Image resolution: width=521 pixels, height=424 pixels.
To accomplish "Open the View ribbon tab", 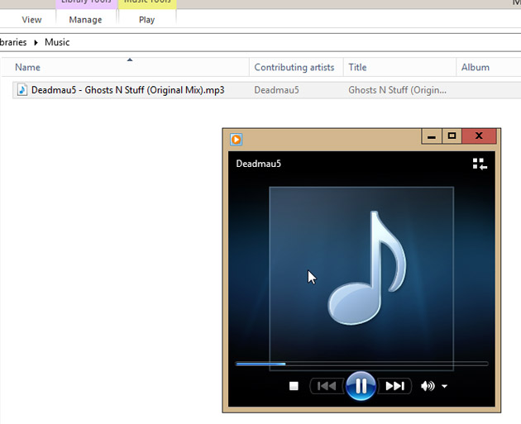I will click(31, 20).
